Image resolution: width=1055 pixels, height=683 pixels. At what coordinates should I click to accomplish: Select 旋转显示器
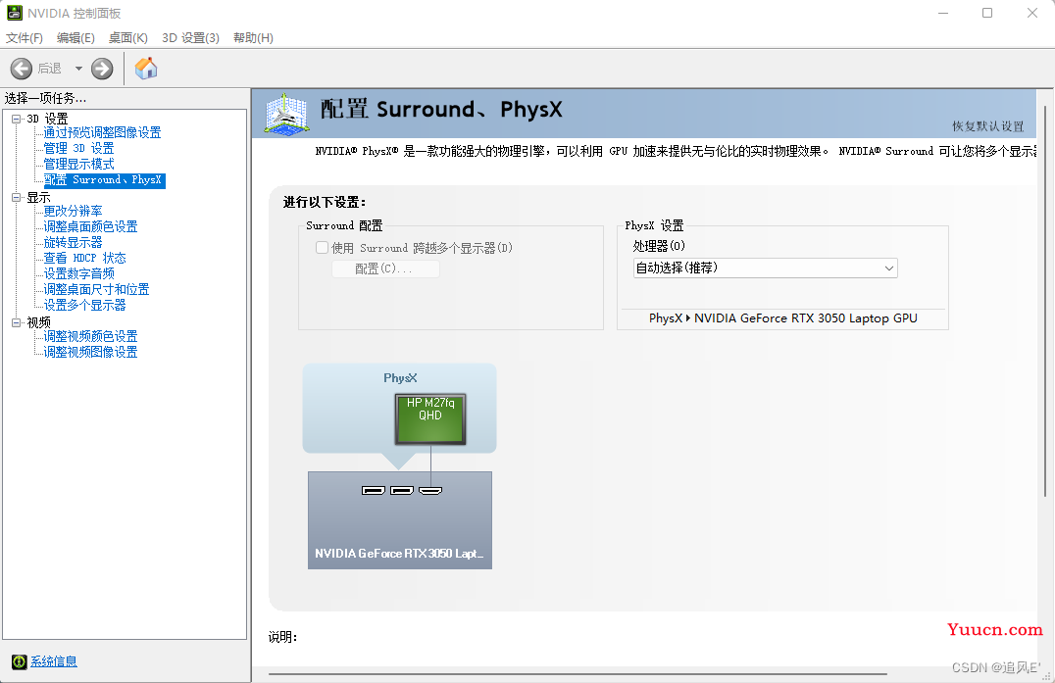73,242
